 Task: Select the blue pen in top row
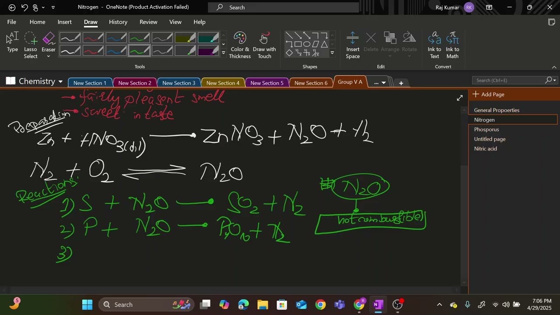[116, 38]
